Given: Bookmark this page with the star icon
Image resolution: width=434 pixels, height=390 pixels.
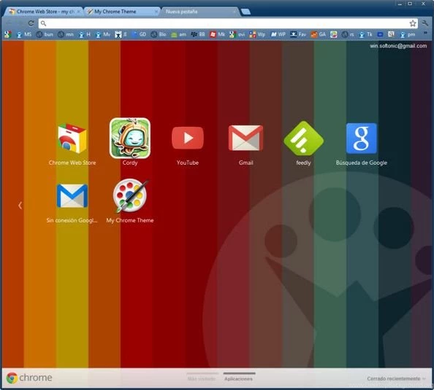Looking at the screenshot, I should click(413, 23).
